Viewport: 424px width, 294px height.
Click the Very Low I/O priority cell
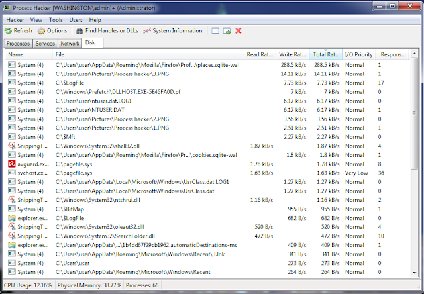(356, 173)
